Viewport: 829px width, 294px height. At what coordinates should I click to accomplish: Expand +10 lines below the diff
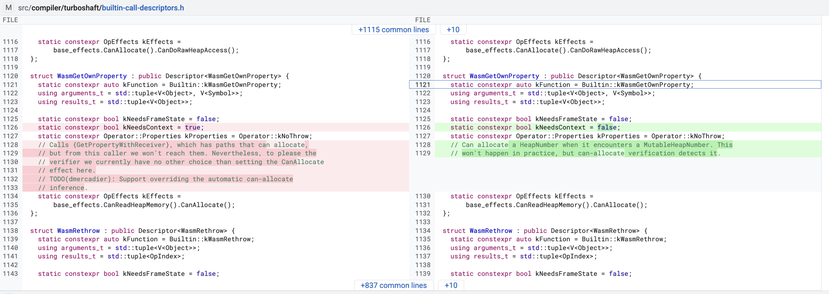click(451, 285)
